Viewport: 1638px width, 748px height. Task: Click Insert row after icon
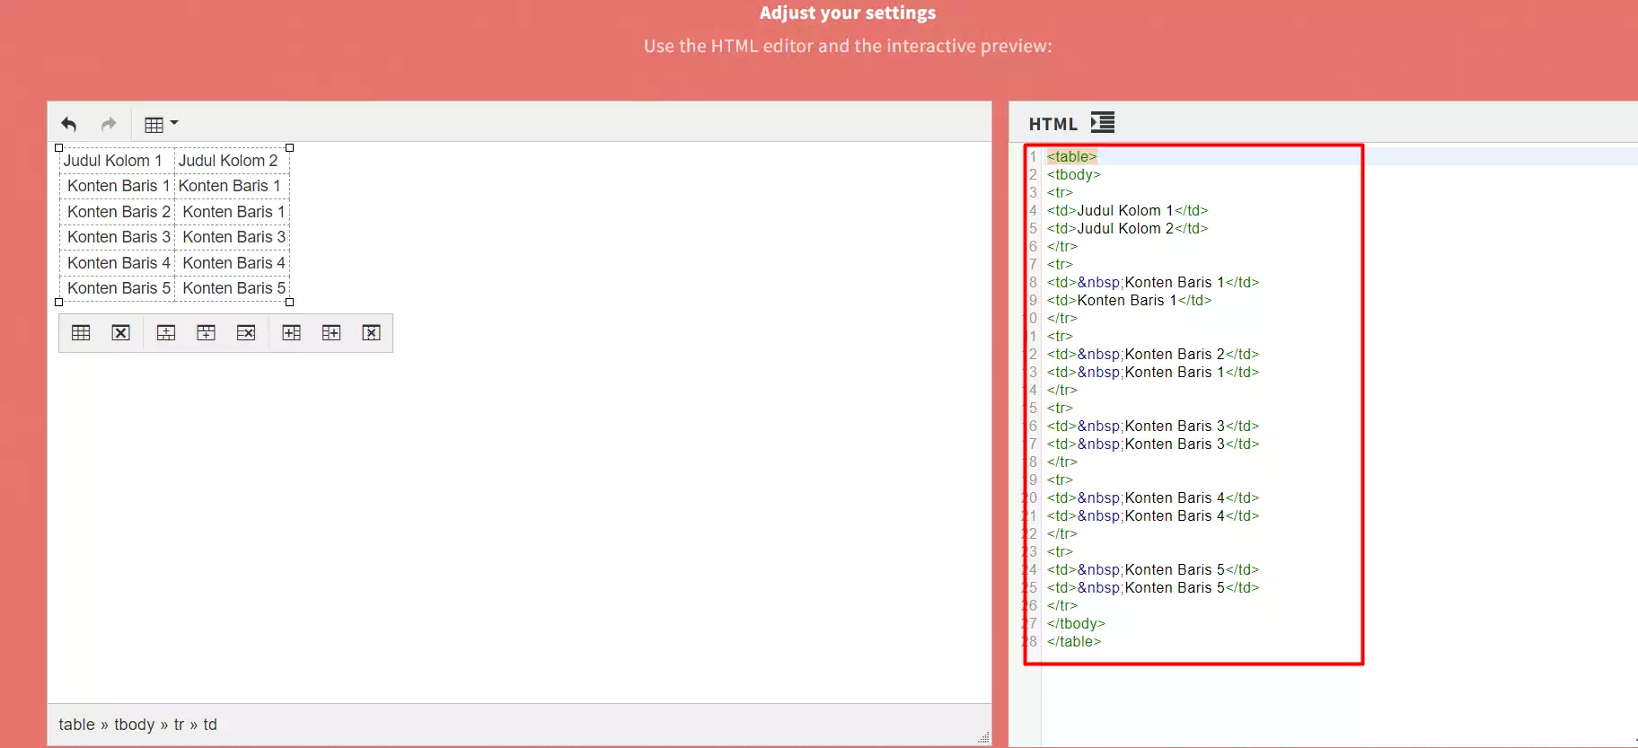[206, 333]
